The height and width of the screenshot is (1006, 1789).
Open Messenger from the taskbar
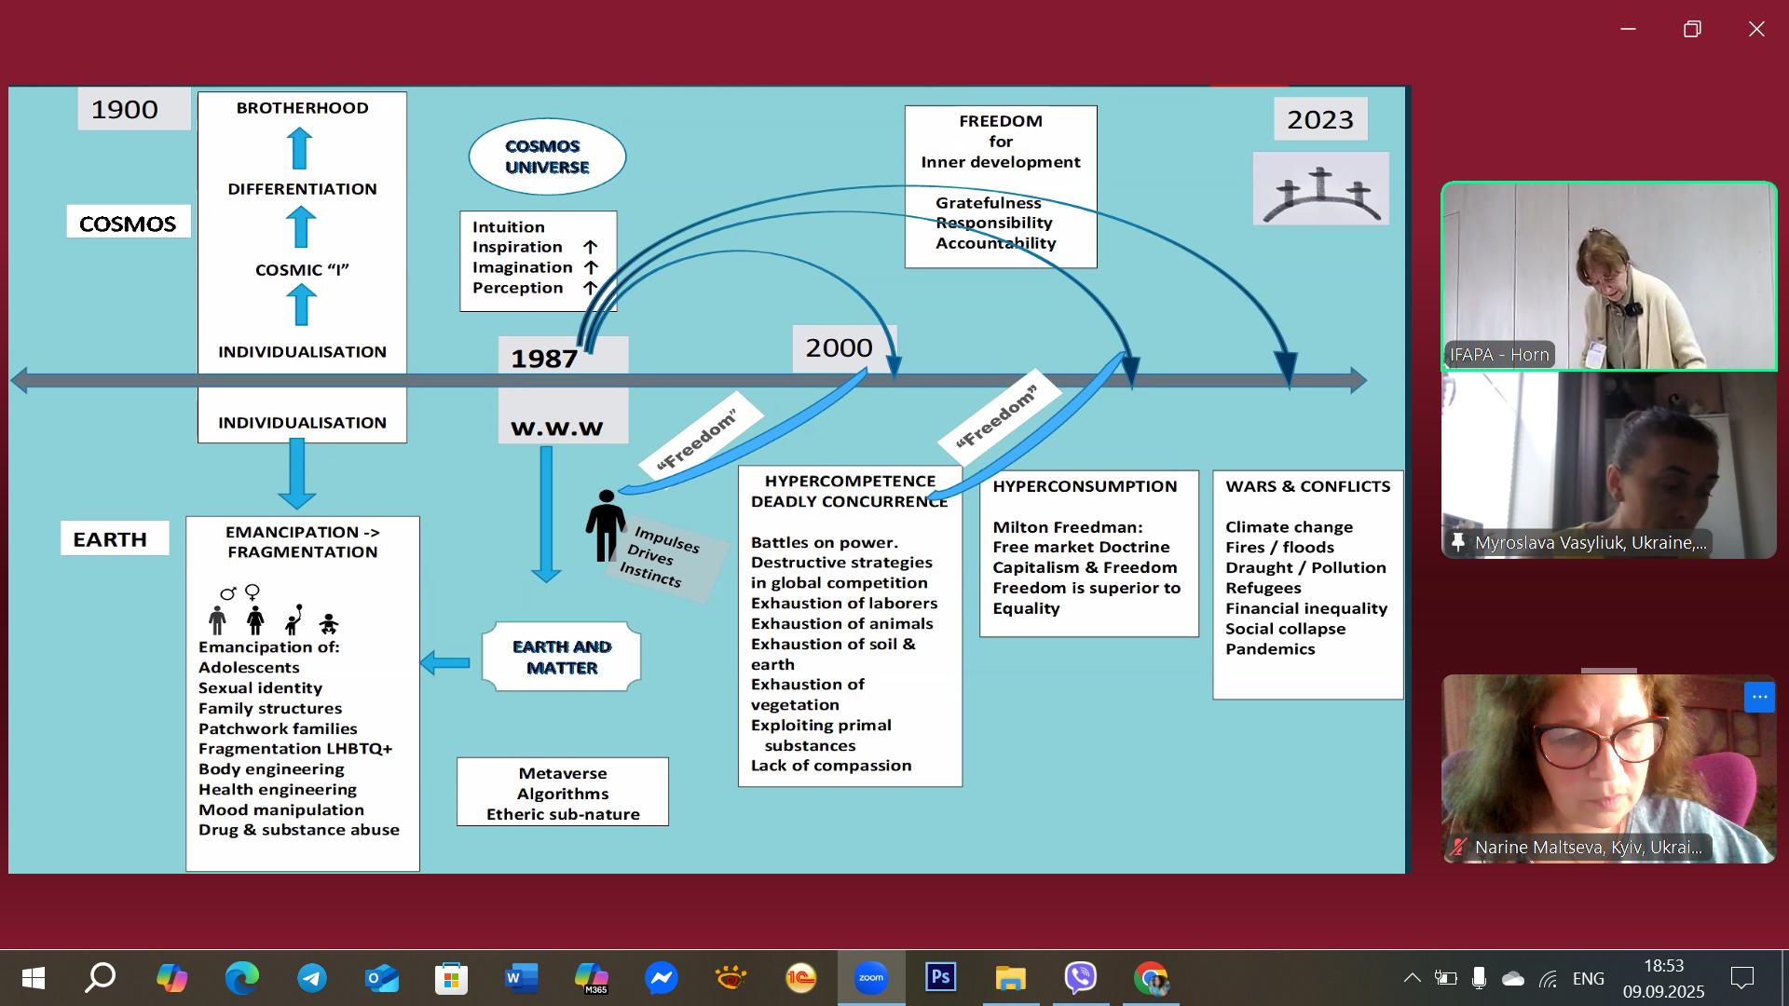pyautogui.click(x=662, y=978)
